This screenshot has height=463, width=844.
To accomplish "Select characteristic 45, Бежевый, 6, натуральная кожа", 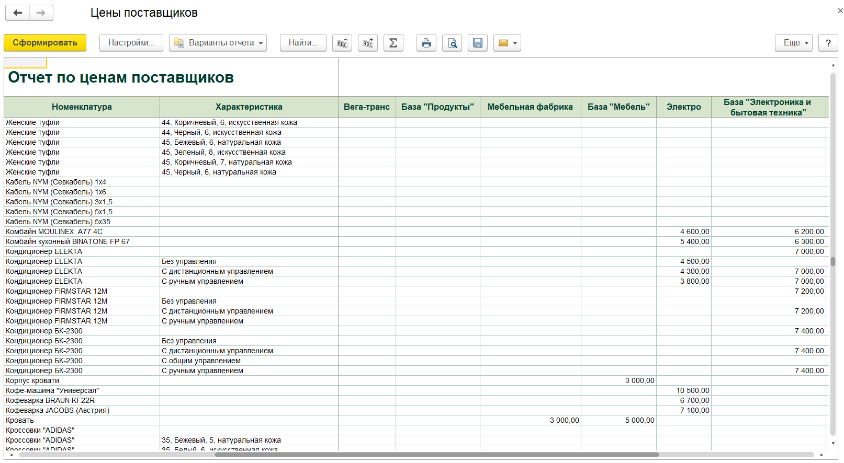I will pyautogui.click(x=249, y=143).
